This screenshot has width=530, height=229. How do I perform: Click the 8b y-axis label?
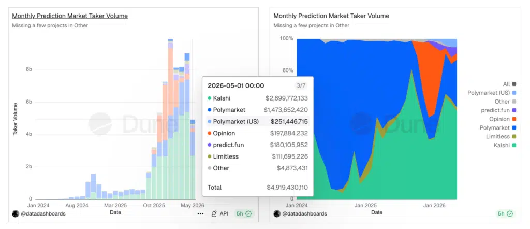[x=29, y=69]
